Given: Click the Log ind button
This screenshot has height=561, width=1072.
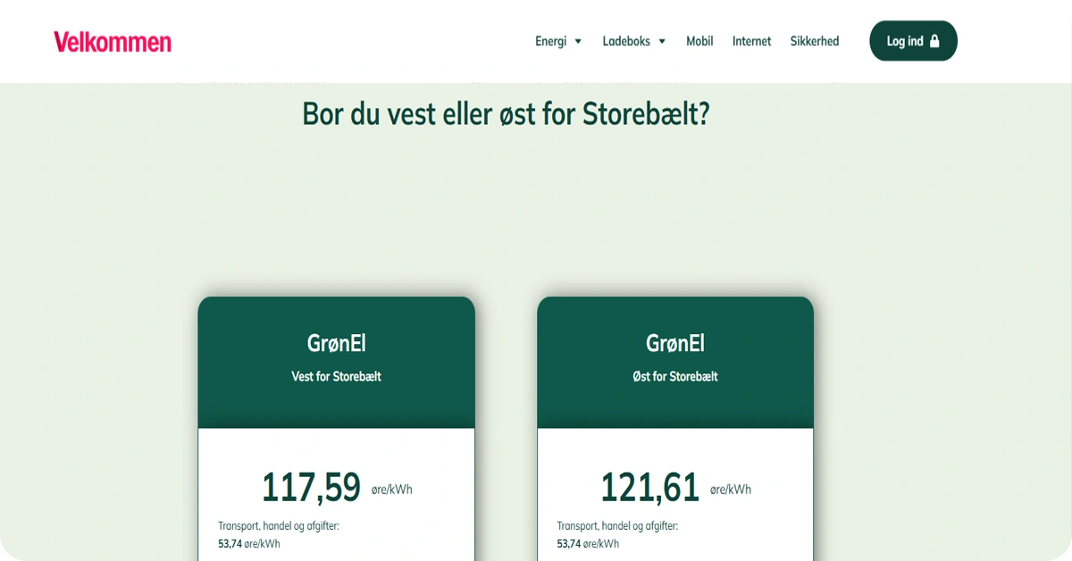Looking at the screenshot, I should (913, 40).
